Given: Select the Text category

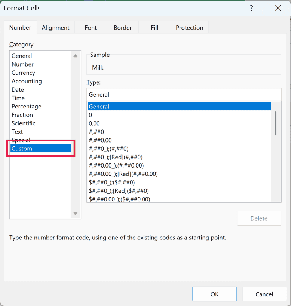Looking at the screenshot, I should pos(41,132).
